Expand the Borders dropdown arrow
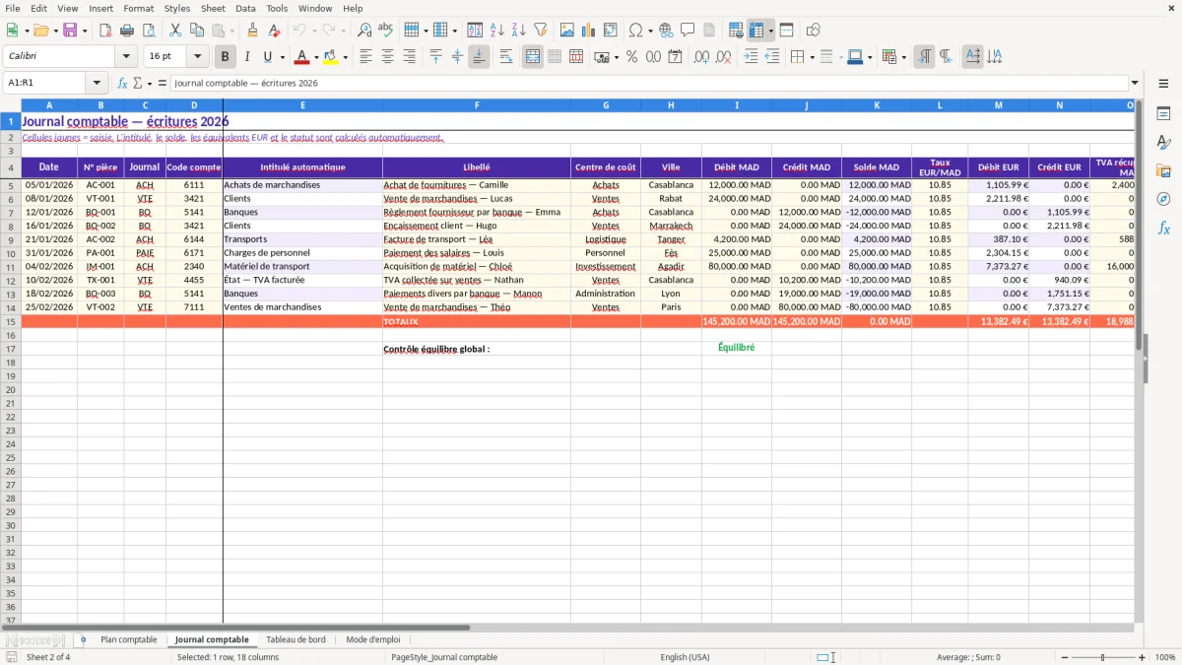This screenshot has height=665, width=1182. (812, 57)
